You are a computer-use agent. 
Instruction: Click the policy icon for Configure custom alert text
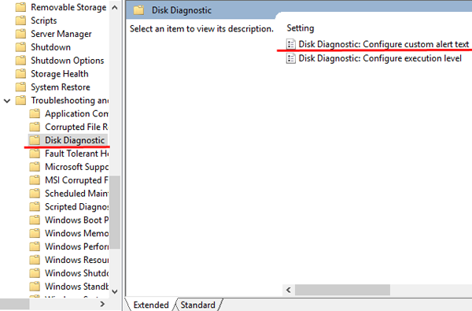pos(290,44)
